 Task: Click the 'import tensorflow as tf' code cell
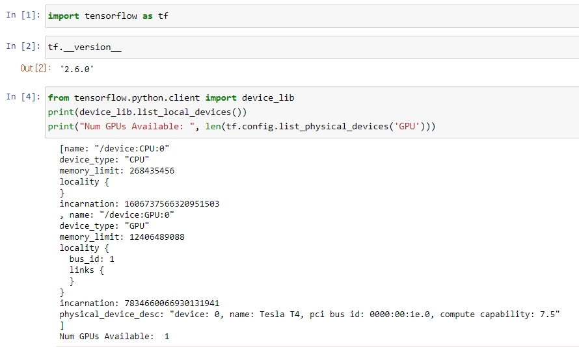312,16
